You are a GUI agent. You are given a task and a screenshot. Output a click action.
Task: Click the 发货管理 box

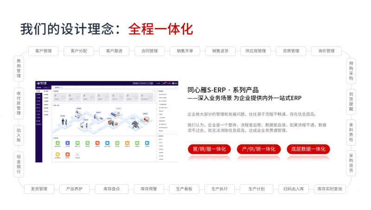(39, 189)
